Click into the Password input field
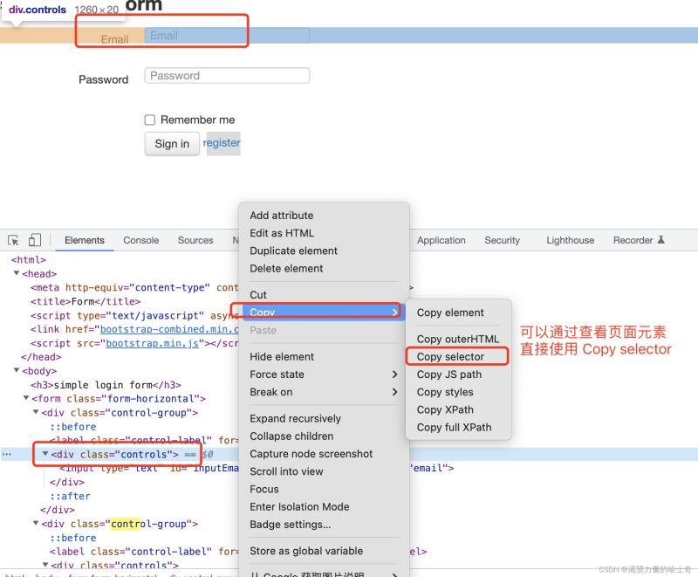The height and width of the screenshot is (577, 698). [x=227, y=76]
